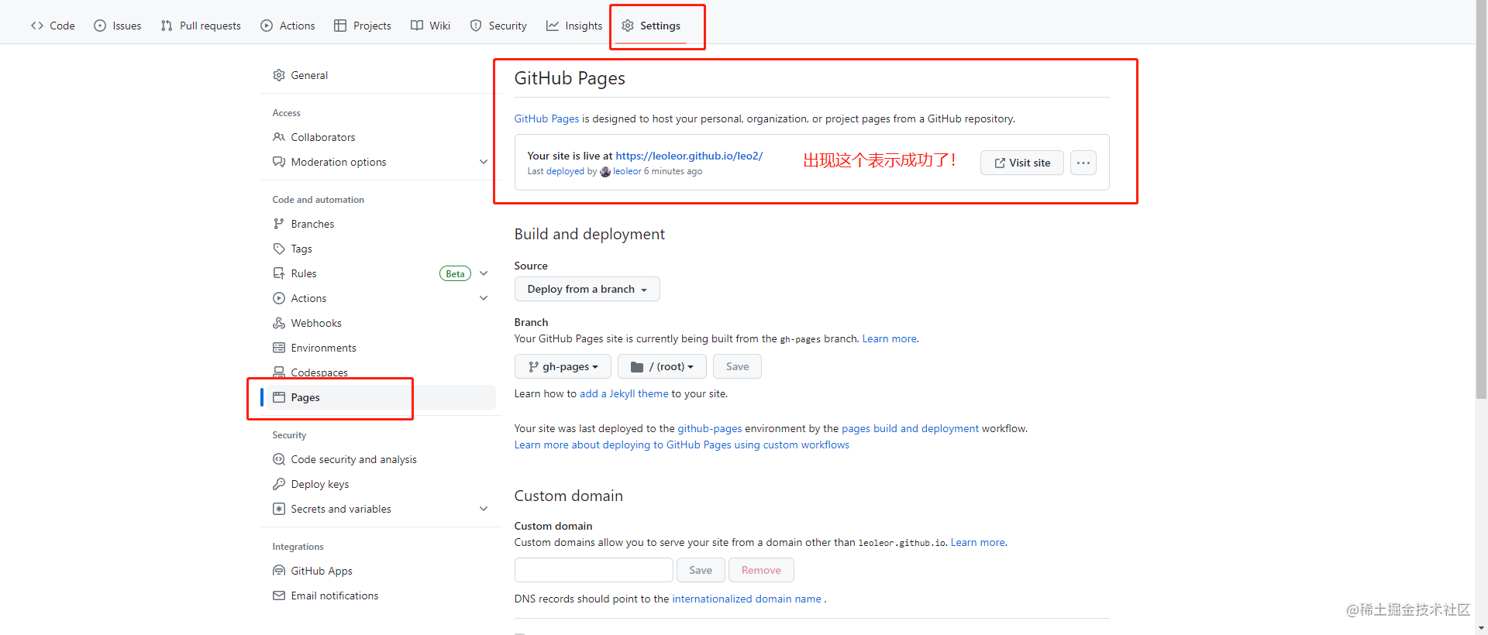The width and height of the screenshot is (1488, 635).
Task: Click the Email notifications envelope icon
Action: tap(279, 596)
